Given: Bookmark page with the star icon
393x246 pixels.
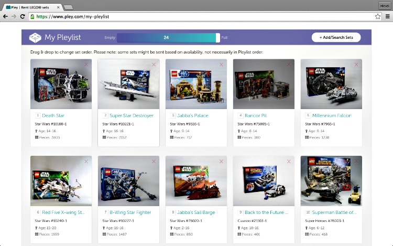Looking at the screenshot, I should [378, 17].
